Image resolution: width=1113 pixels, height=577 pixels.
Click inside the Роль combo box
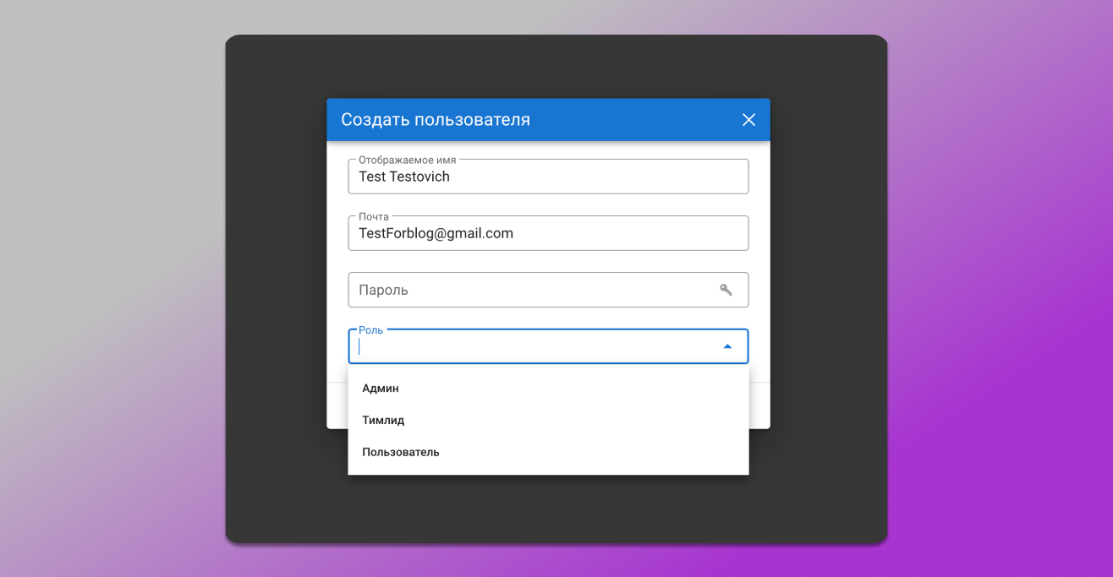click(533, 346)
